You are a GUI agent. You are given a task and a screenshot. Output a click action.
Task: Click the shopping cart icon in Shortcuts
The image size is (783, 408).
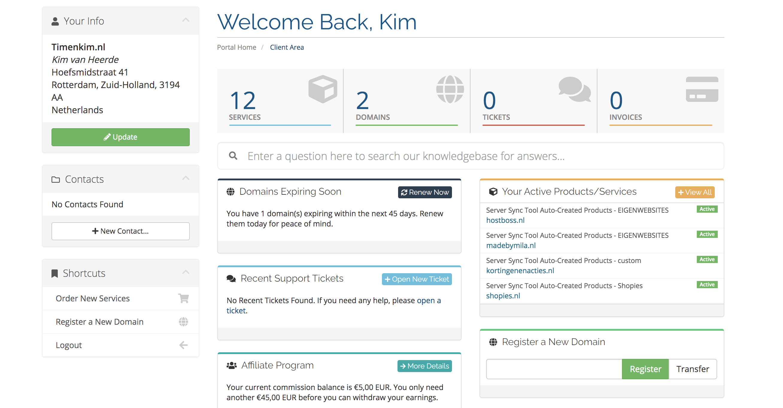pos(183,298)
